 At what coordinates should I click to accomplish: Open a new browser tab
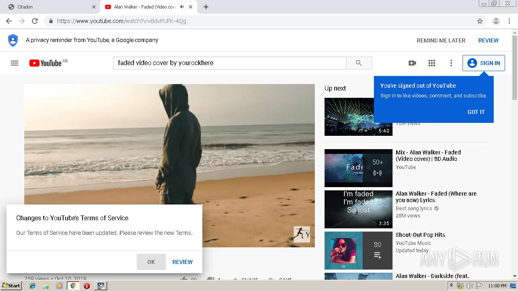(206, 7)
